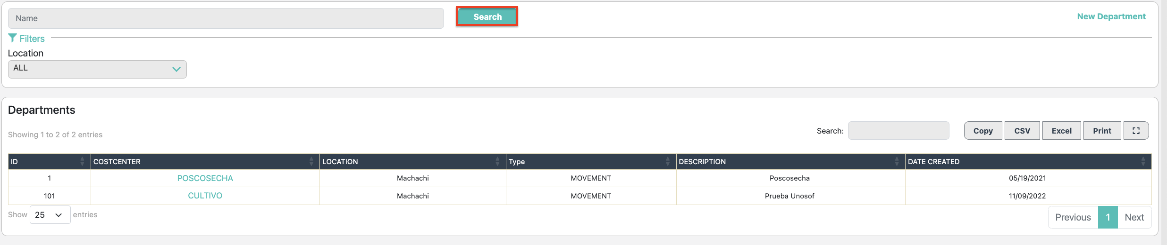Open the CULTIVO cost center link

205,196
